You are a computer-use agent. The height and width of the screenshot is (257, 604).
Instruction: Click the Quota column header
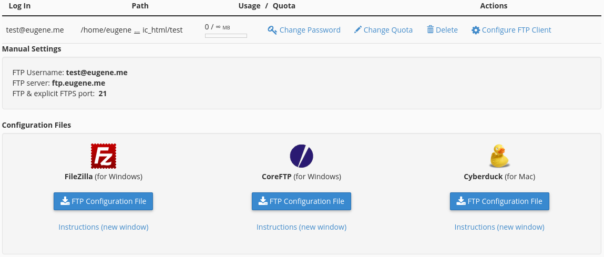point(284,6)
